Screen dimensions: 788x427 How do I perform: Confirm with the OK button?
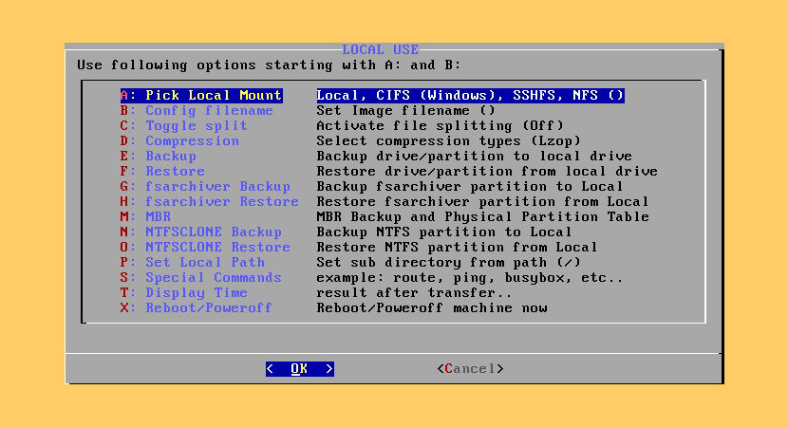coord(299,369)
